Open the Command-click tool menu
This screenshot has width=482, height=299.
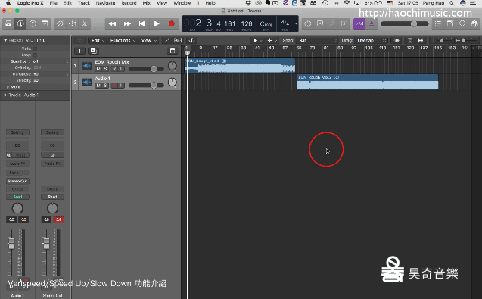(272, 40)
